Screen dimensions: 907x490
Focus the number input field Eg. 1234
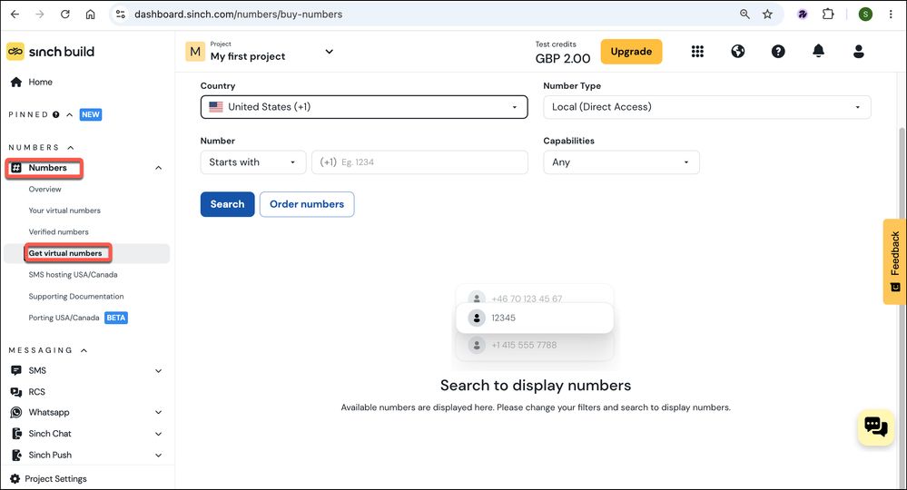point(419,162)
